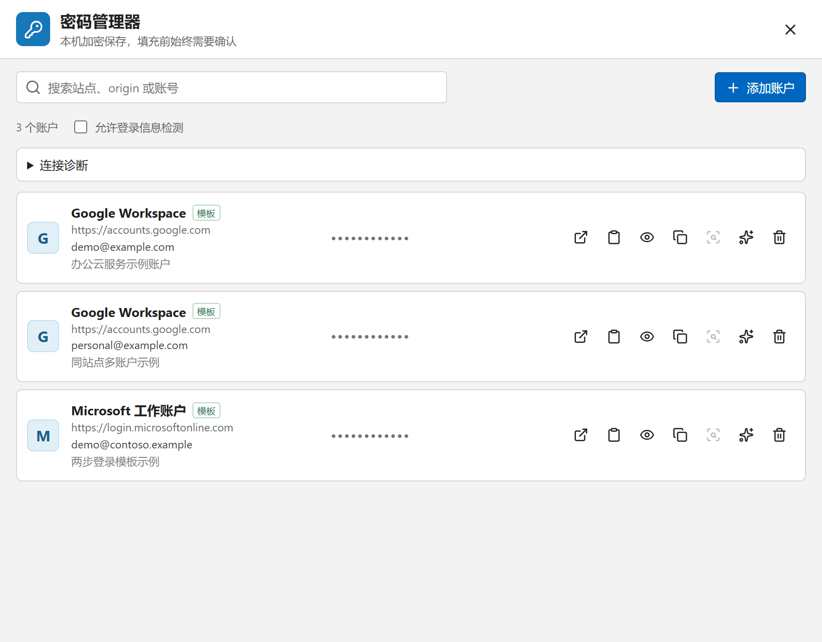Click personal@example.com username
Image resolution: width=822 pixels, height=642 pixels.
pos(129,346)
